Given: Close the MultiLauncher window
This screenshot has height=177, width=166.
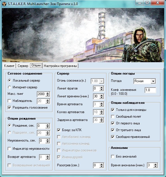Looking at the screenshot, I should pyautogui.click(x=158, y=3).
